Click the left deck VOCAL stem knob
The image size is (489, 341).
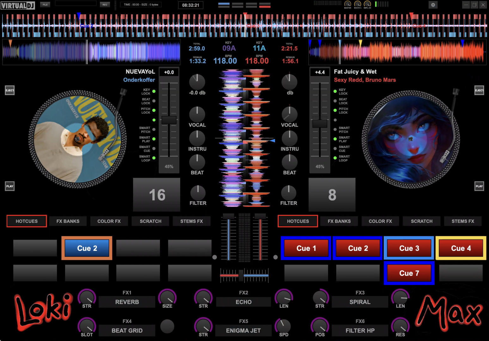[197, 114]
